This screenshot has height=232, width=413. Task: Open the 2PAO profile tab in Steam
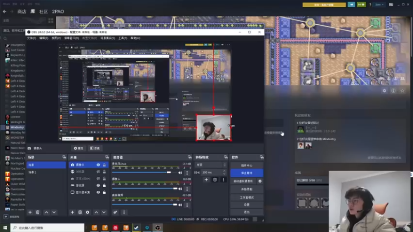(58, 11)
